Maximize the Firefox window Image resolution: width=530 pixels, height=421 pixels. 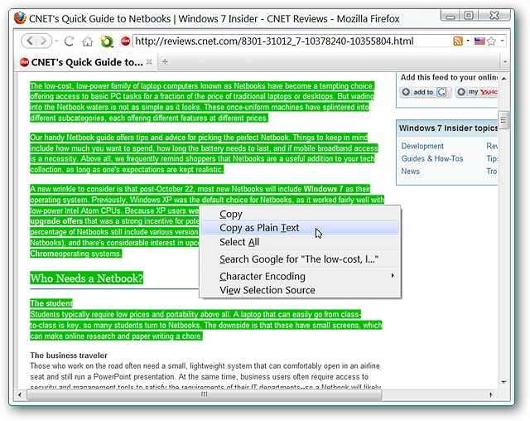pos(469,16)
